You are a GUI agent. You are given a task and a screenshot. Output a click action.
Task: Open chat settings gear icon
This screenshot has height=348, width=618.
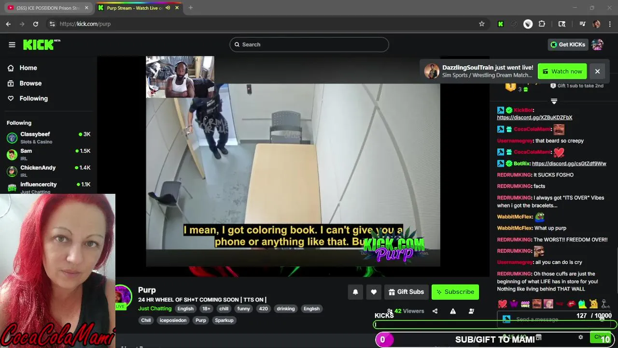[581, 337]
